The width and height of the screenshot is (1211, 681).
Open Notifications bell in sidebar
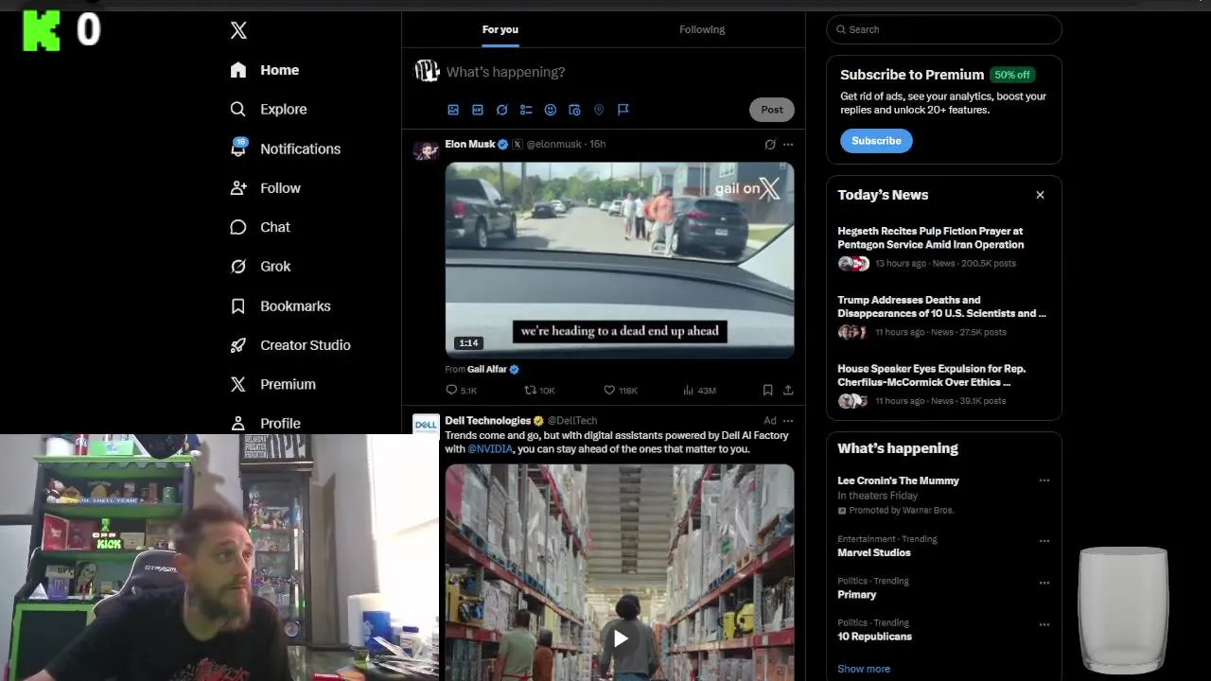(285, 148)
